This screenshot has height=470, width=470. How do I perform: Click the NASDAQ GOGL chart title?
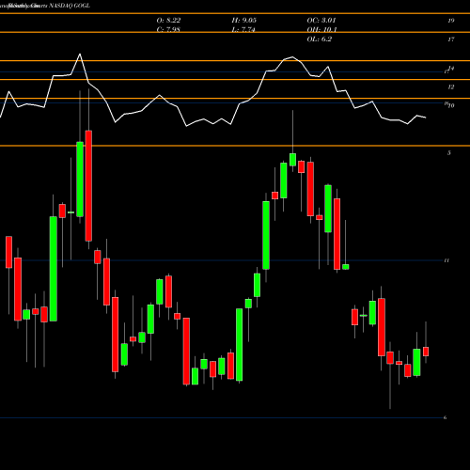click(x=69, y=6)
